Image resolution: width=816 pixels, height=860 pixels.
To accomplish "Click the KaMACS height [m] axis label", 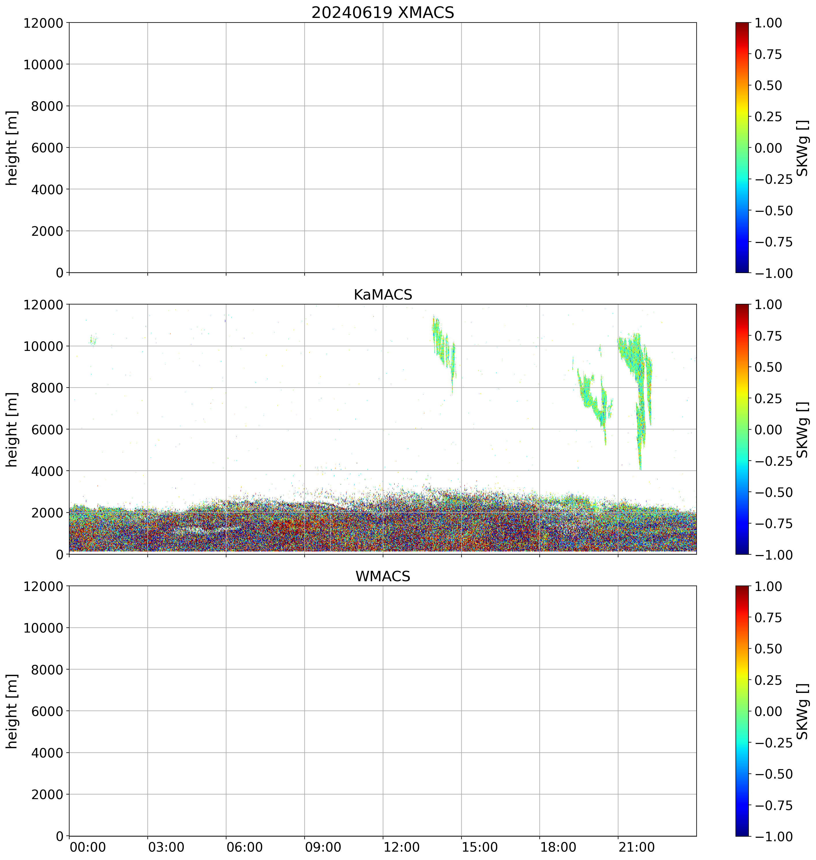I will point(12,429).
